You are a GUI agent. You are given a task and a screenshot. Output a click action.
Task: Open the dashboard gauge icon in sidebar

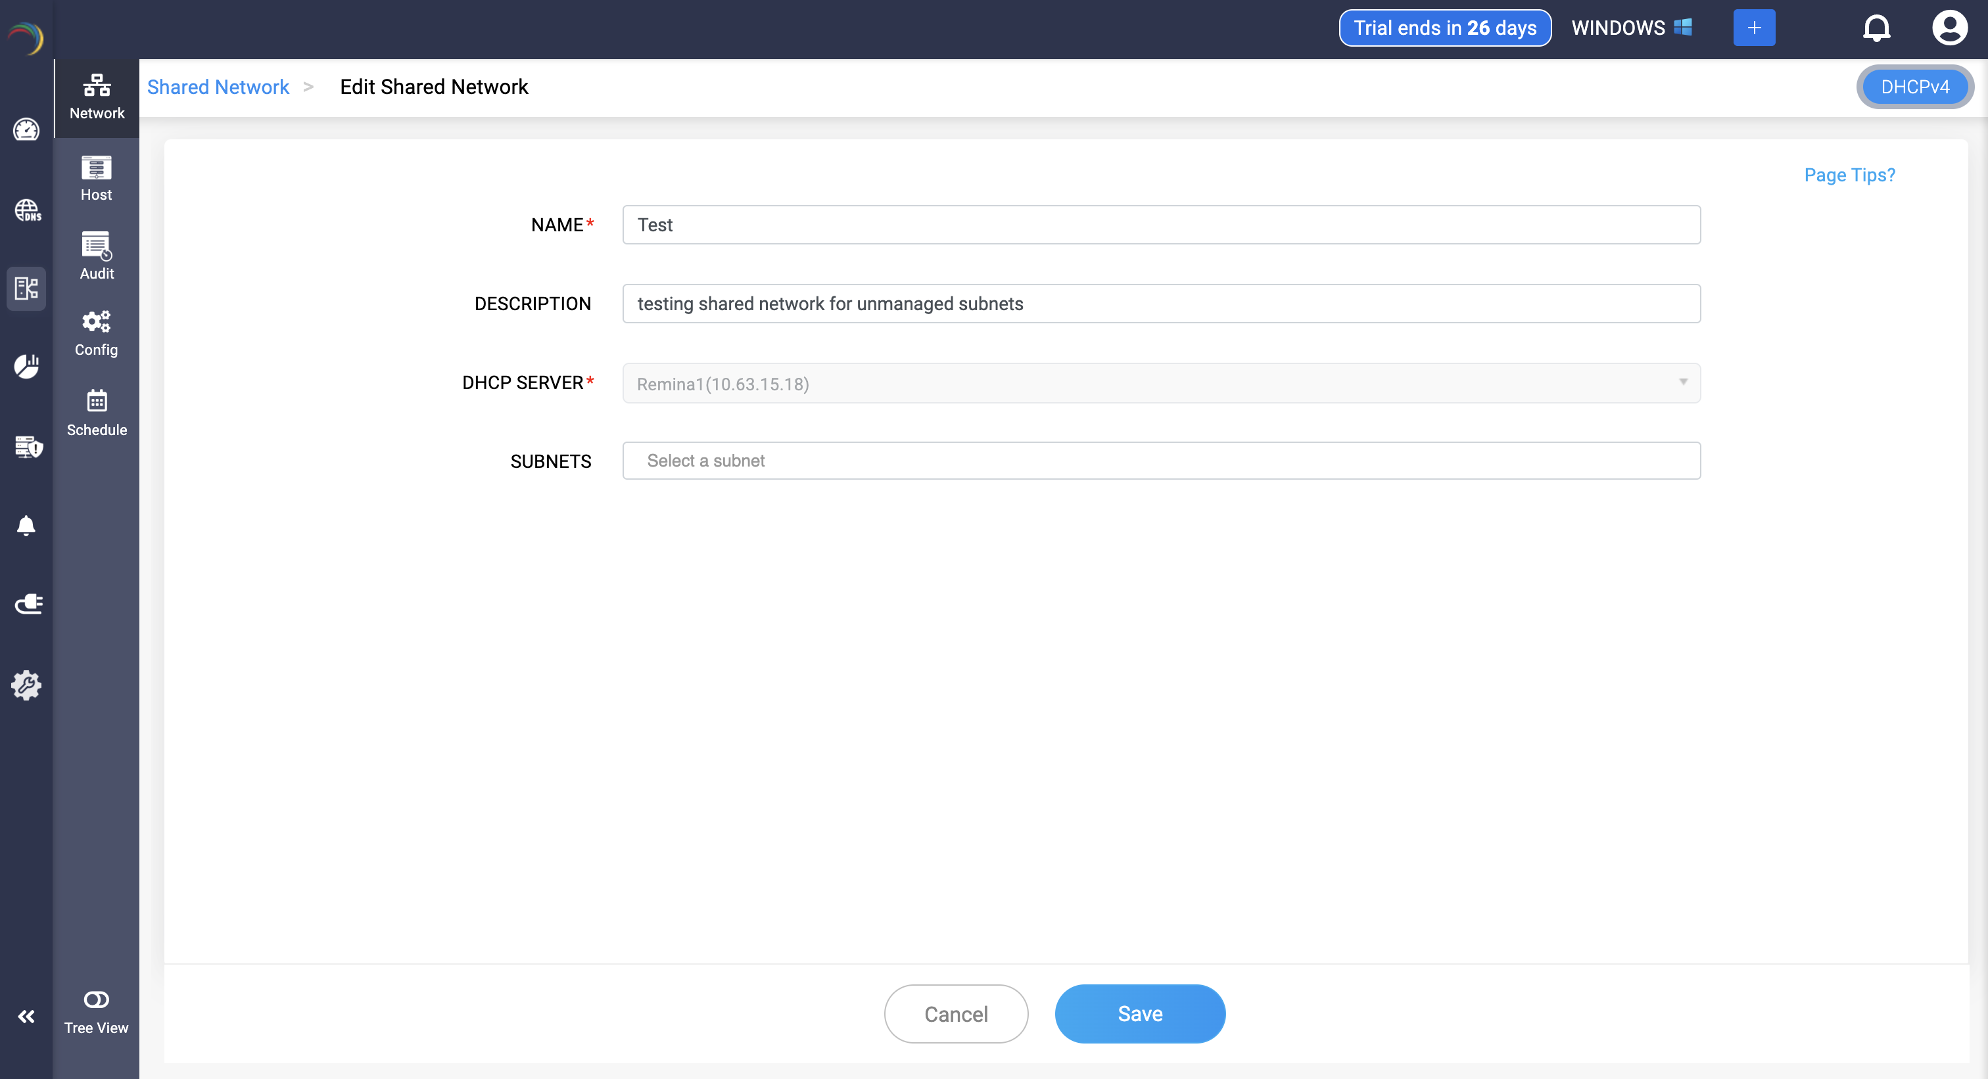point(26,129)
